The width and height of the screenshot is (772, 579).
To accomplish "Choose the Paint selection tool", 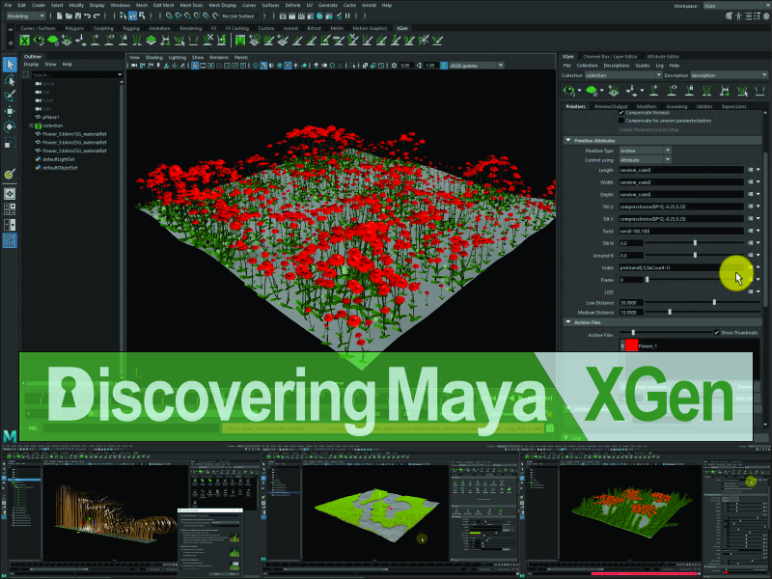I will click(10, 96).
